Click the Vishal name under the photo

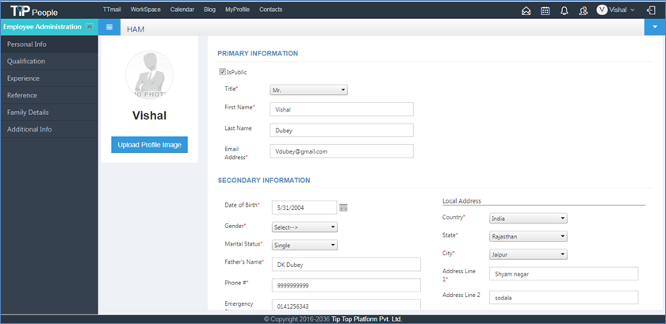pyautogui.click(x=149, y=116)
